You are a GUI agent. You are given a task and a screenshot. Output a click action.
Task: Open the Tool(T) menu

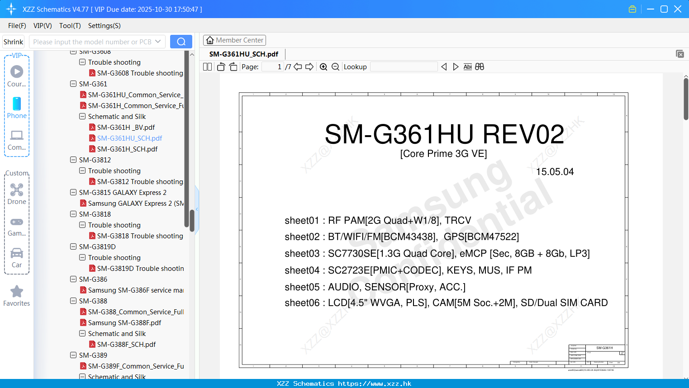(70, 26)
